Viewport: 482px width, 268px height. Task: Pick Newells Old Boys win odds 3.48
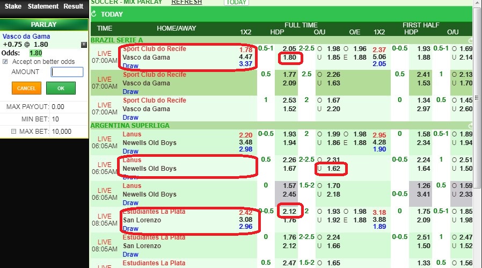[x=246, y=142]
